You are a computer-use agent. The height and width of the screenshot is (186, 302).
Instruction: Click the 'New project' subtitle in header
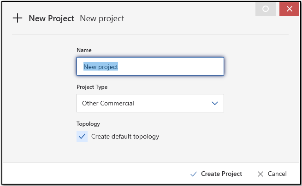tap(102, 18)
